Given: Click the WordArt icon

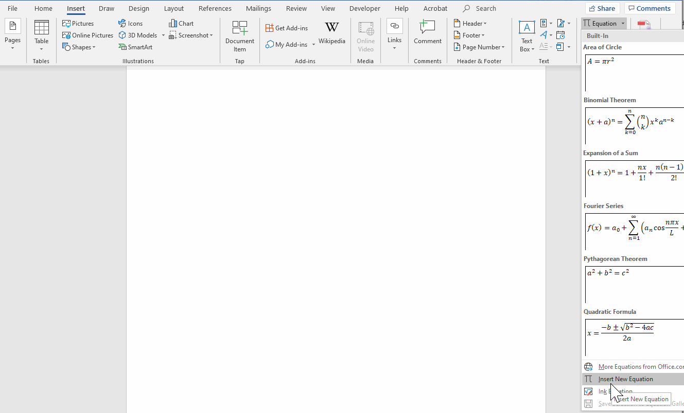Looking at the screenshot, I should [543, 35].
